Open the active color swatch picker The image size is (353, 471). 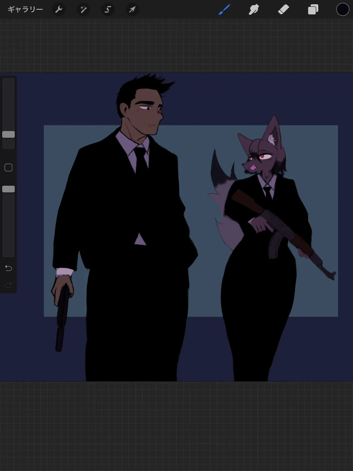tap(343, 9)
